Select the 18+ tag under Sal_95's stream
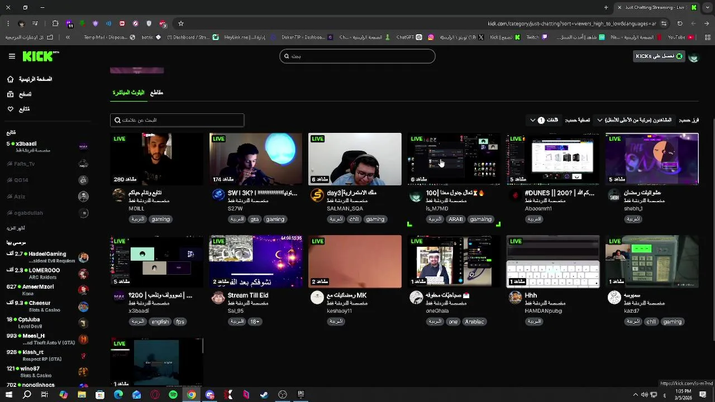The width and height of the screenshot is (715, 402). [x=255, y=322]
